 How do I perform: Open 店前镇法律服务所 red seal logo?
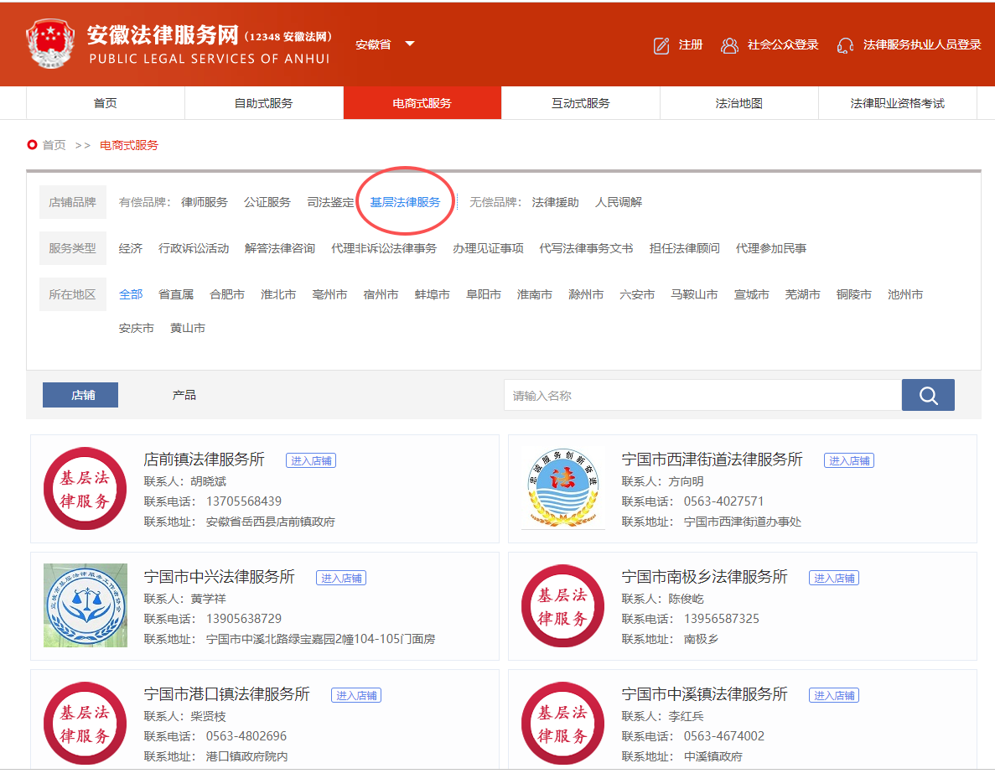(x=84, y=489)
